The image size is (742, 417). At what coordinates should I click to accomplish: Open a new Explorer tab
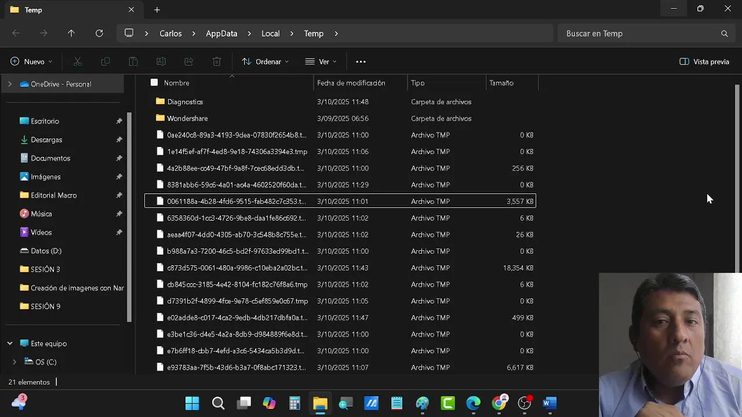click(157, 10)
